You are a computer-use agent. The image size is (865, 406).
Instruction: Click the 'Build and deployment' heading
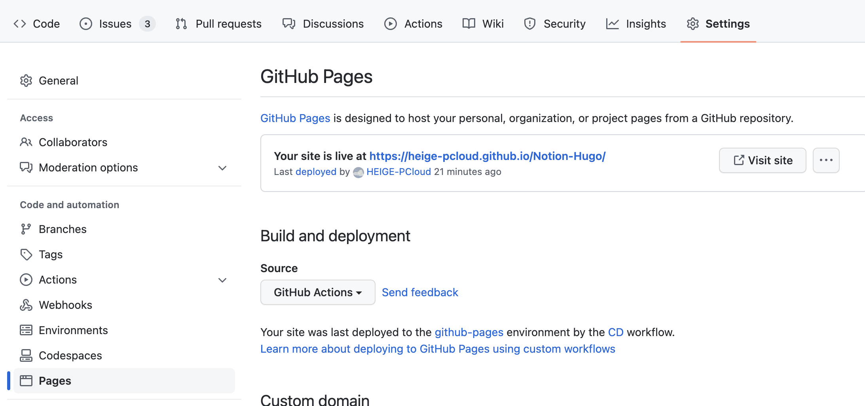point(335,236)
